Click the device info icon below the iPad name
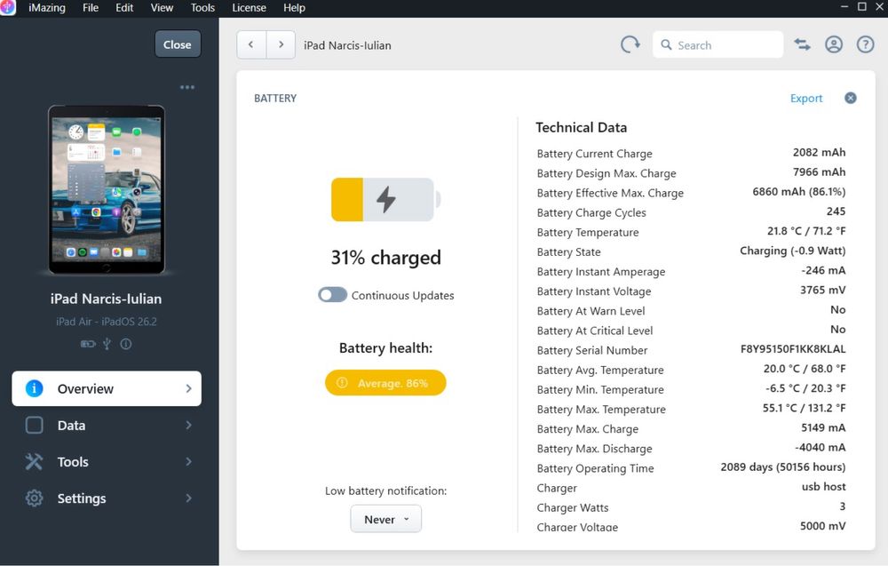The width and height of the screenshot is (888, 566). point(126,343)
